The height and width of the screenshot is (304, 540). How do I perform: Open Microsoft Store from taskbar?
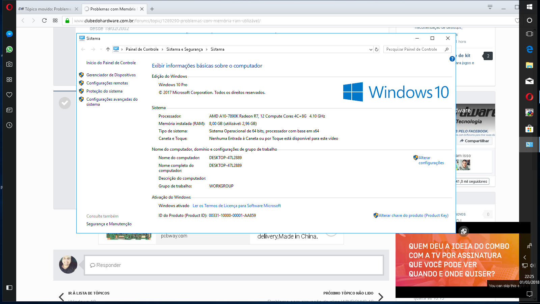click(530, 129)
